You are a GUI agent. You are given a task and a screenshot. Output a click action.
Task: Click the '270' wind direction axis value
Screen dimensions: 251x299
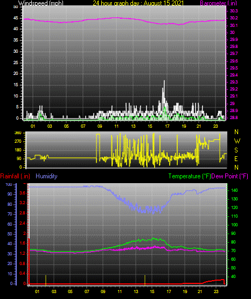pyautogui.click(x=18, y=142)
